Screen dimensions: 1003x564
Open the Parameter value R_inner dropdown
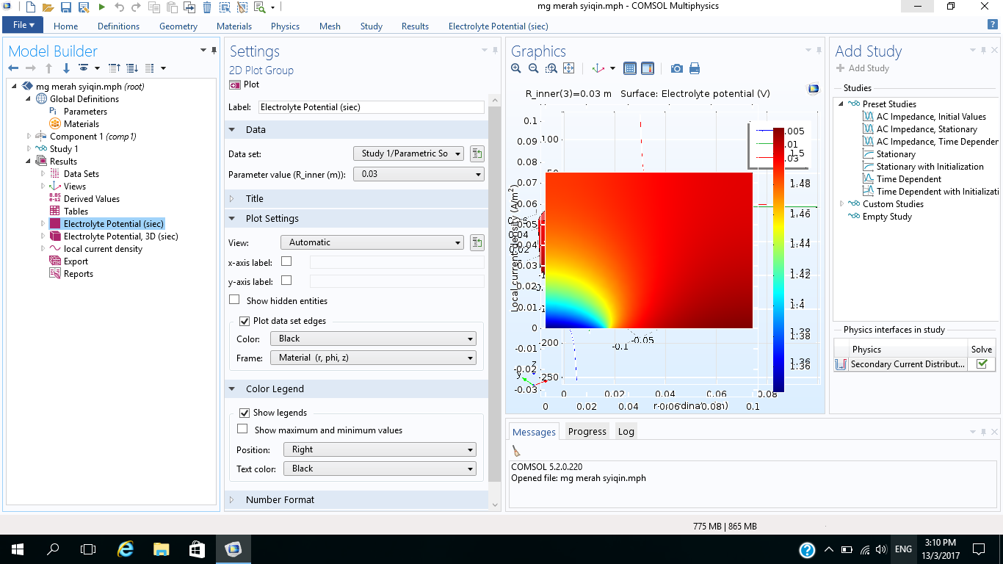point(419,174)
